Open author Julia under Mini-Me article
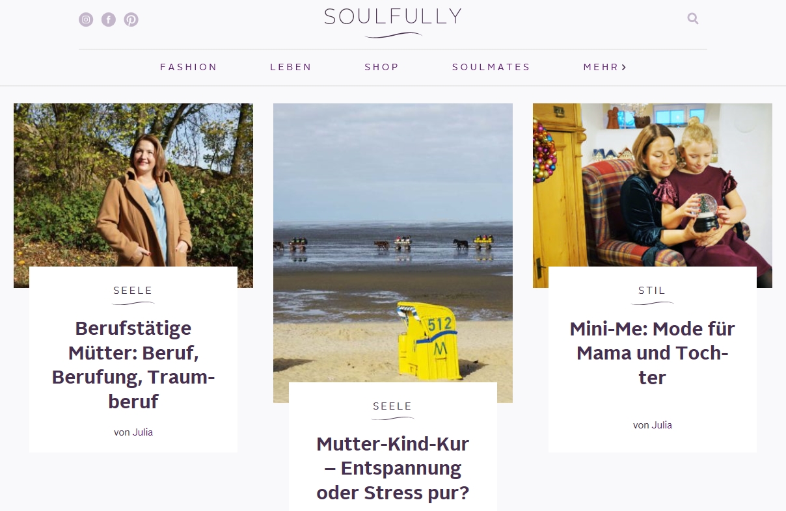 coord(662,425)
